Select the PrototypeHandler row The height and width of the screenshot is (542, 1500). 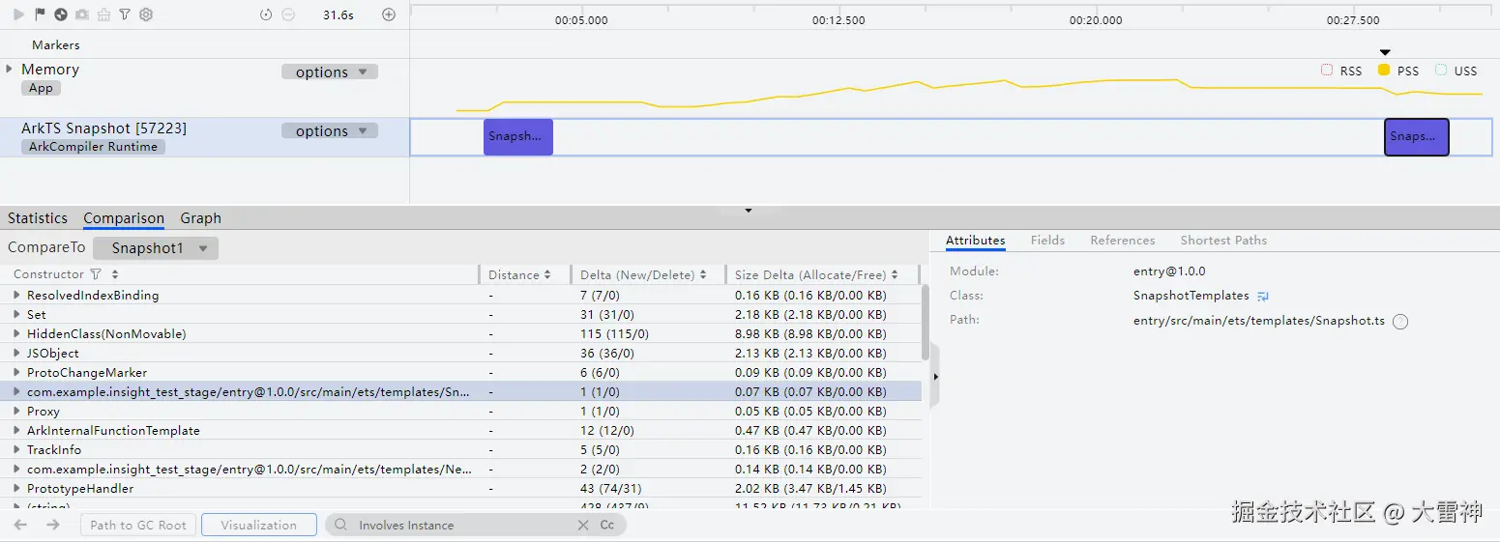click(460, 488)
